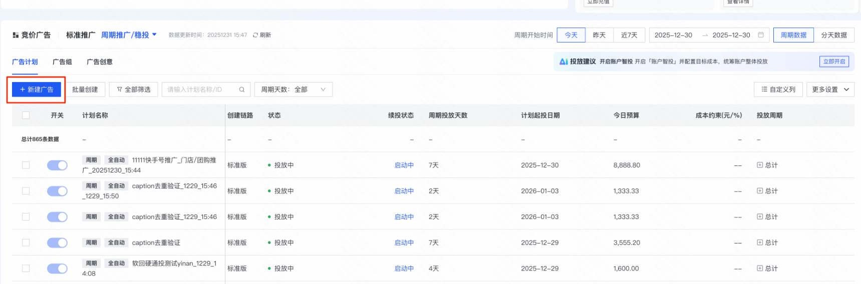Screen dimensions: 861x284
Task: Click the 成本约束(元/%) column header
Action: tap(719, 115)
